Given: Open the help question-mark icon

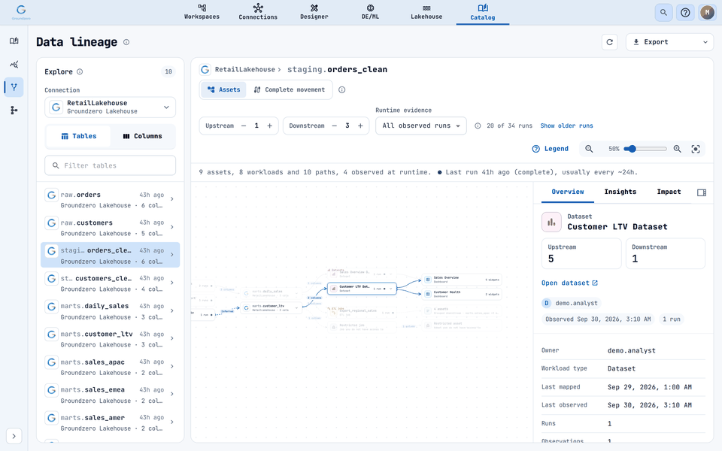Looking at the screenshot, I should click(685, 13).
